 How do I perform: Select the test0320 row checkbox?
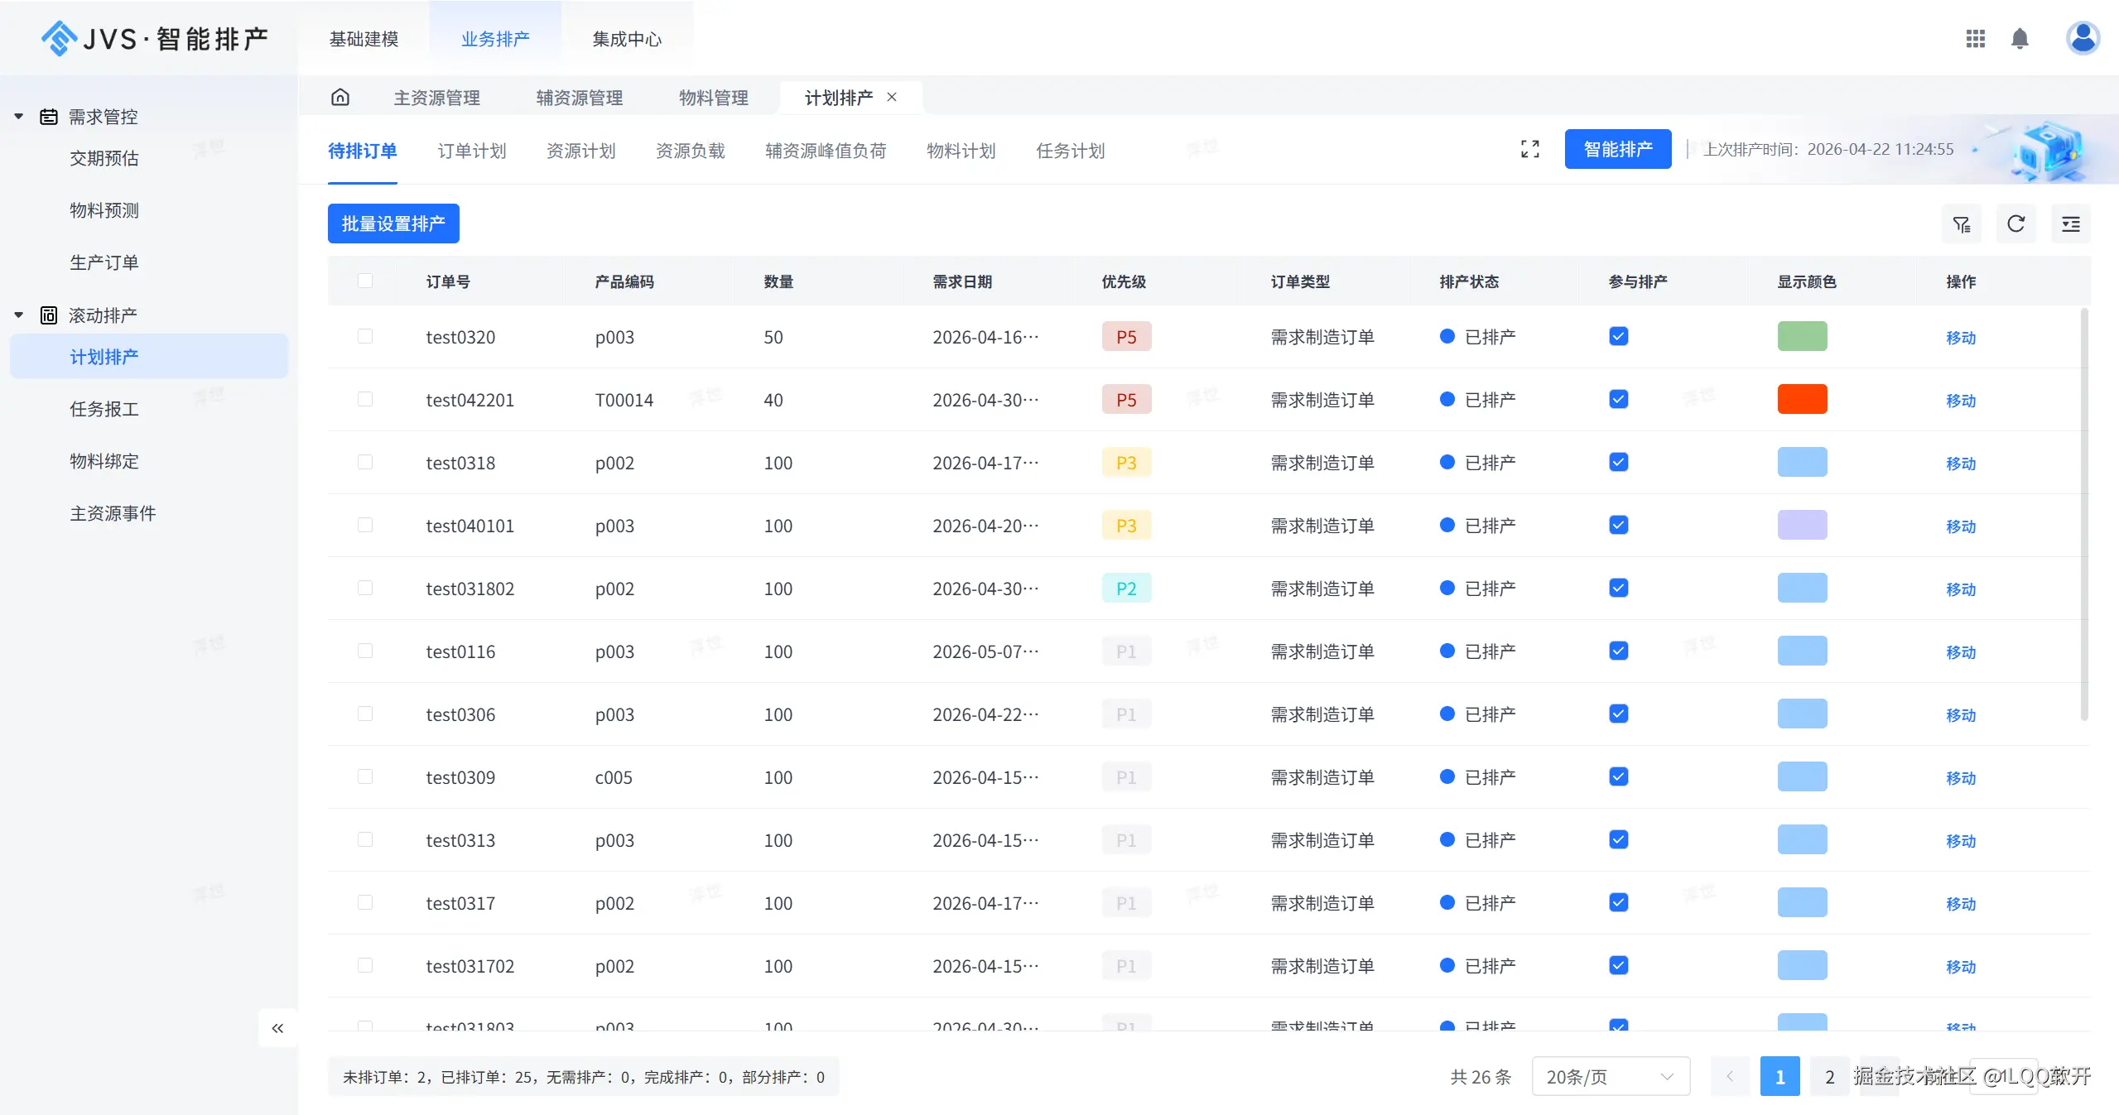pos(365,336)
